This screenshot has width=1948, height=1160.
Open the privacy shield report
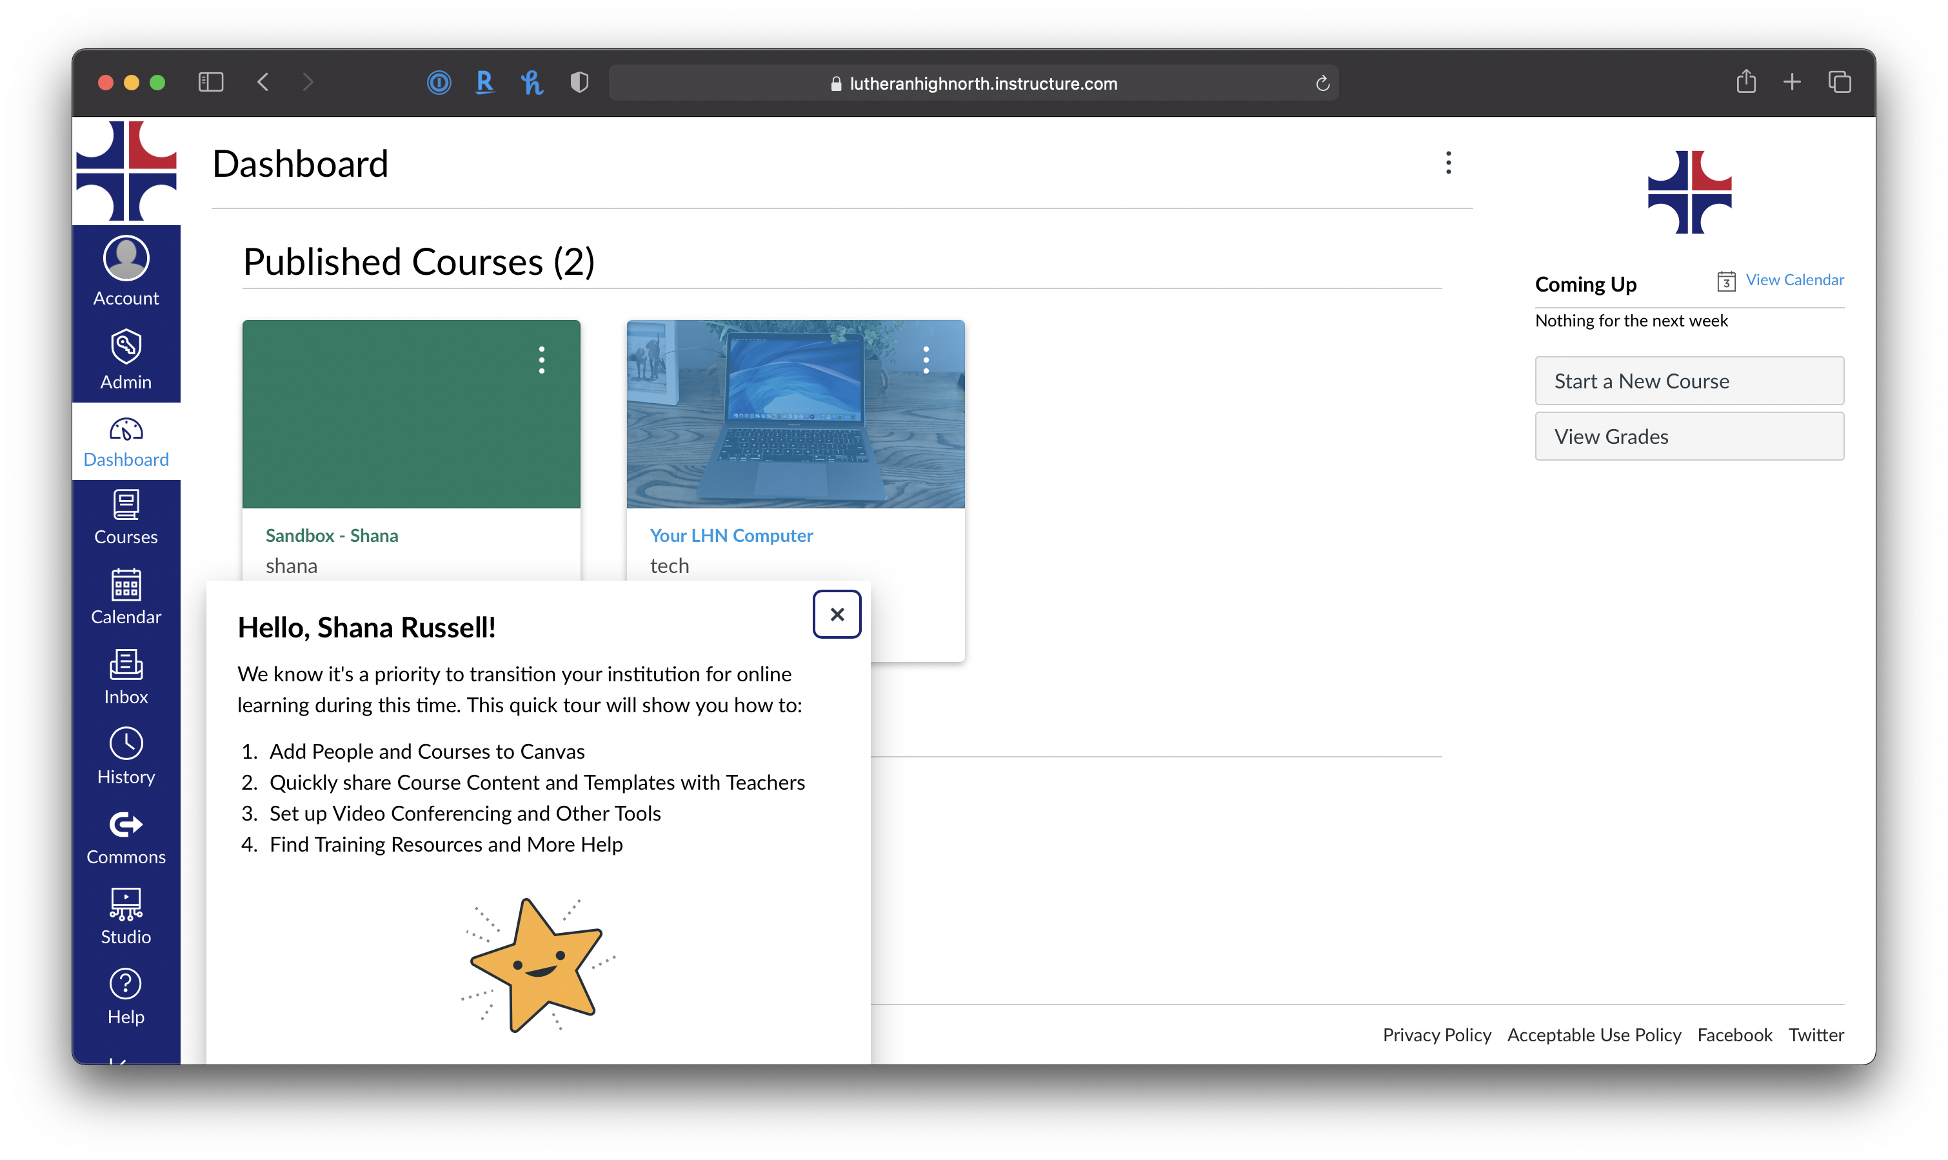[x=579, y=82]
